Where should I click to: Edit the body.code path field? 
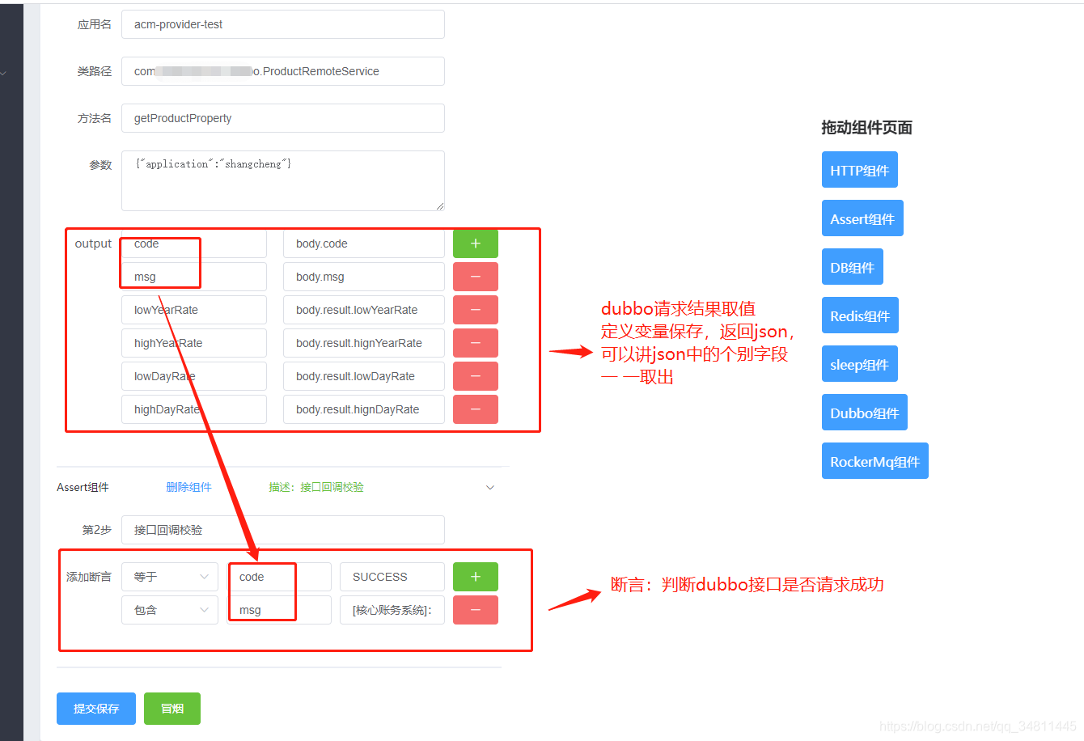[364, 243]
